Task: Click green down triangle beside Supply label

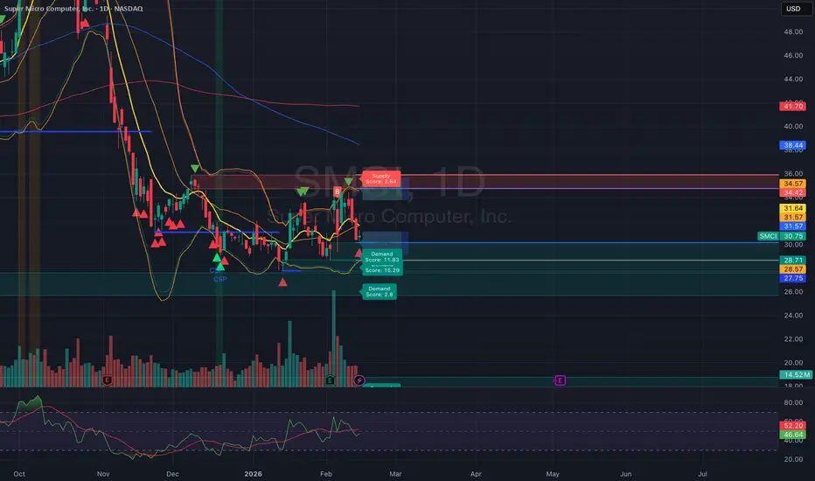Action: [x=349, y=182]
